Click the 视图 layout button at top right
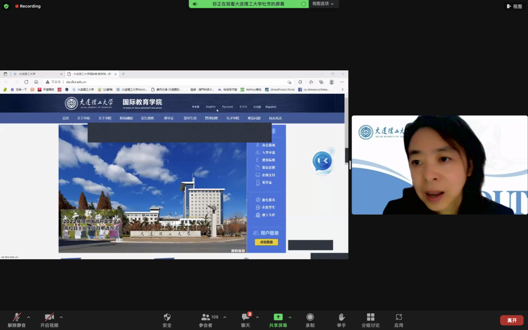The height and width of the screenshot is (330, 528). (514, 6)
